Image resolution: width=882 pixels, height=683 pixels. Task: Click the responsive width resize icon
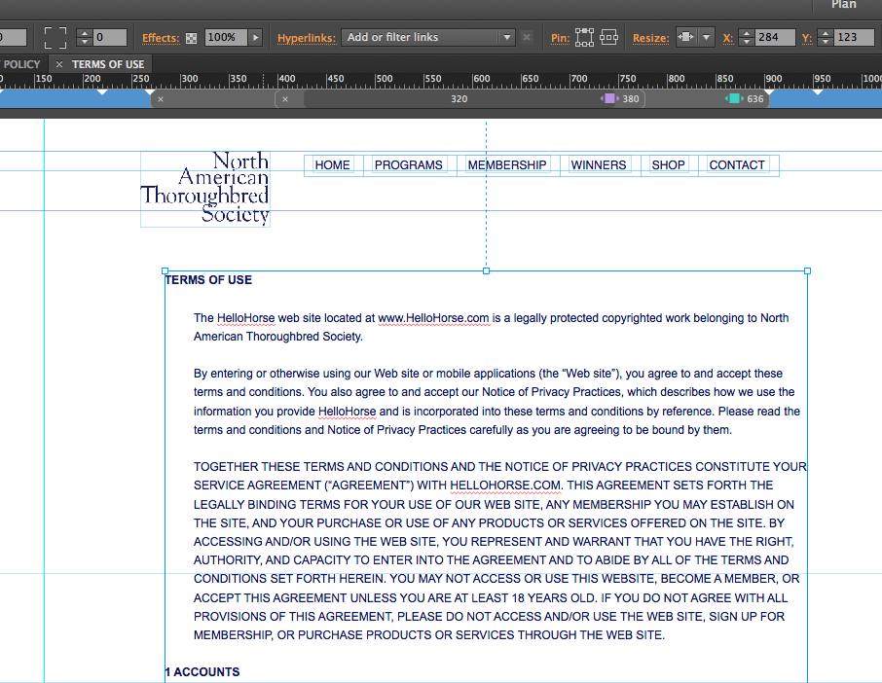point(686,37)
